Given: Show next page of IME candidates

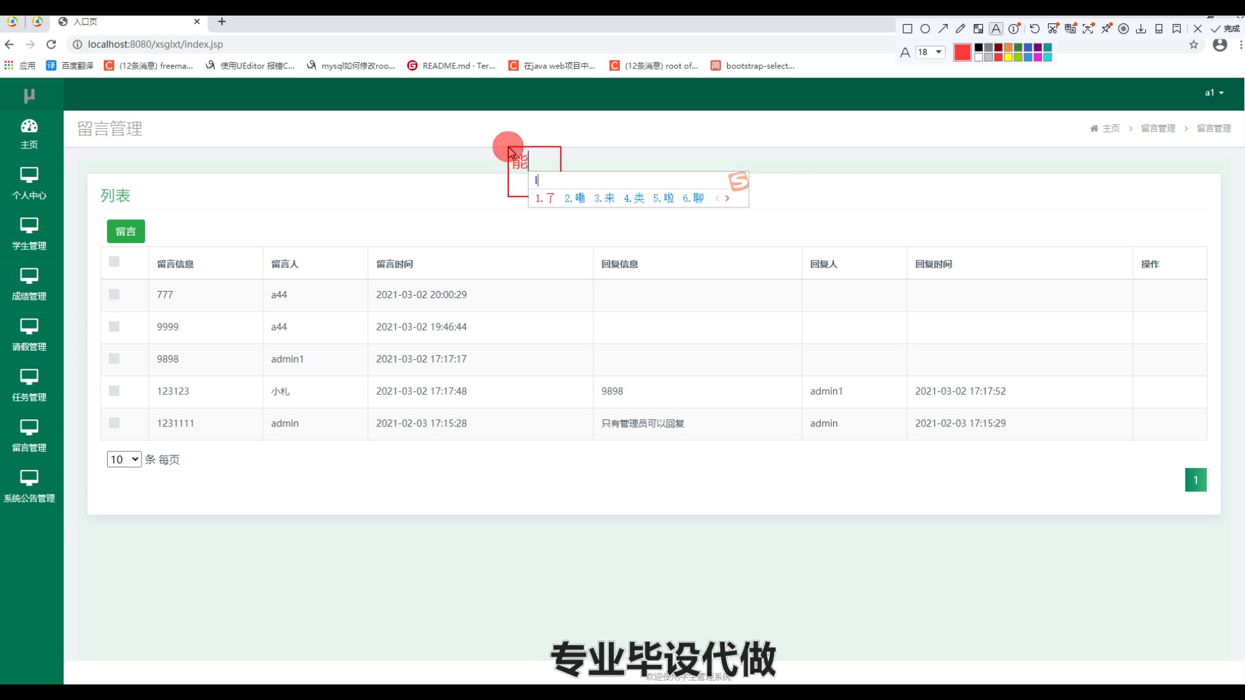Looking at the screenshot, I should 728,198.
